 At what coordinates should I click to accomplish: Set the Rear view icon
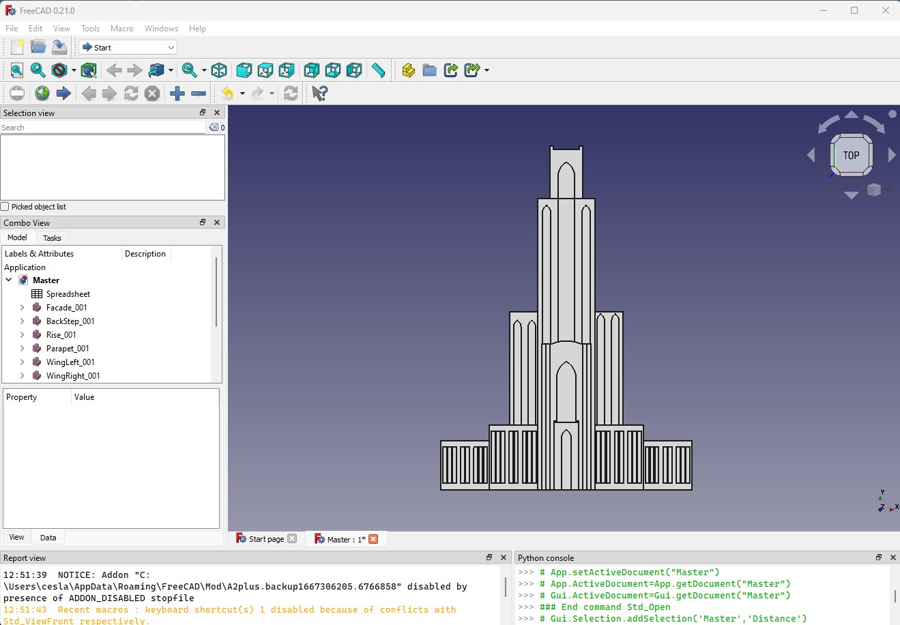tap(311, 70)
